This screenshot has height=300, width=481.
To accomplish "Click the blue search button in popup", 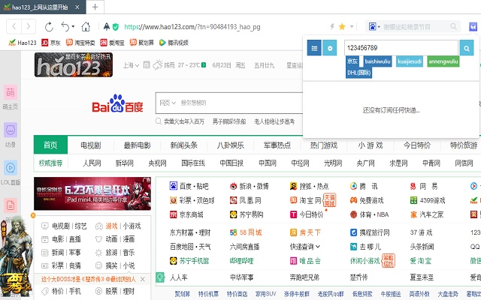I will (x=467, y=48).
